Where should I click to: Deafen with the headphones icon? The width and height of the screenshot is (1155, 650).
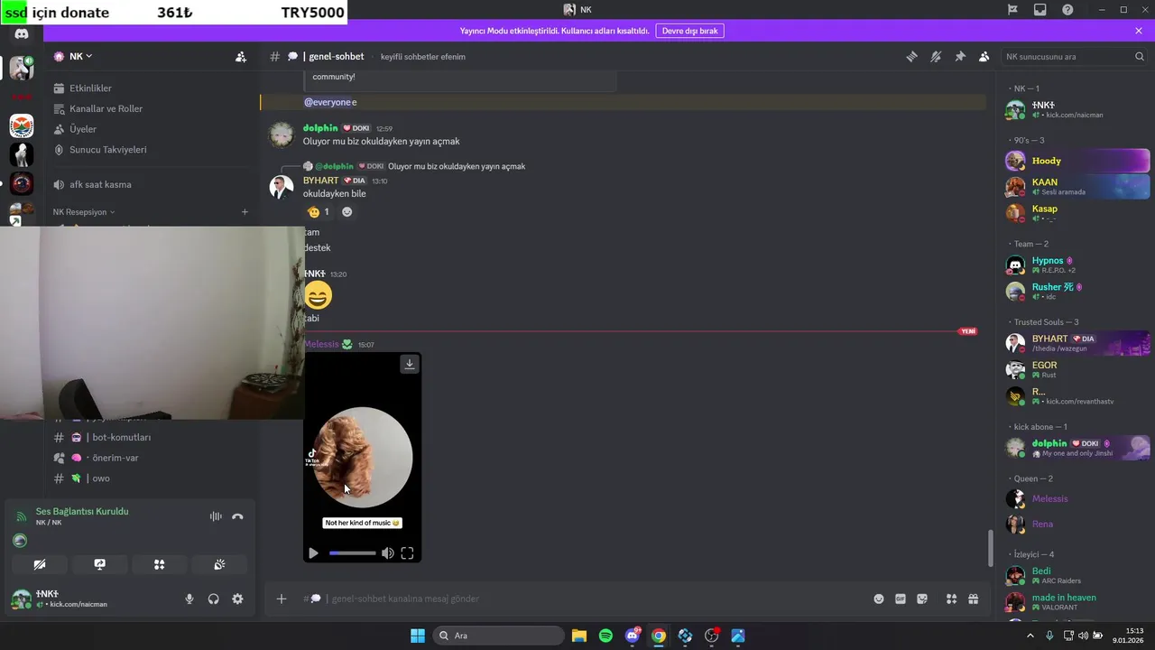click(214, 599)
